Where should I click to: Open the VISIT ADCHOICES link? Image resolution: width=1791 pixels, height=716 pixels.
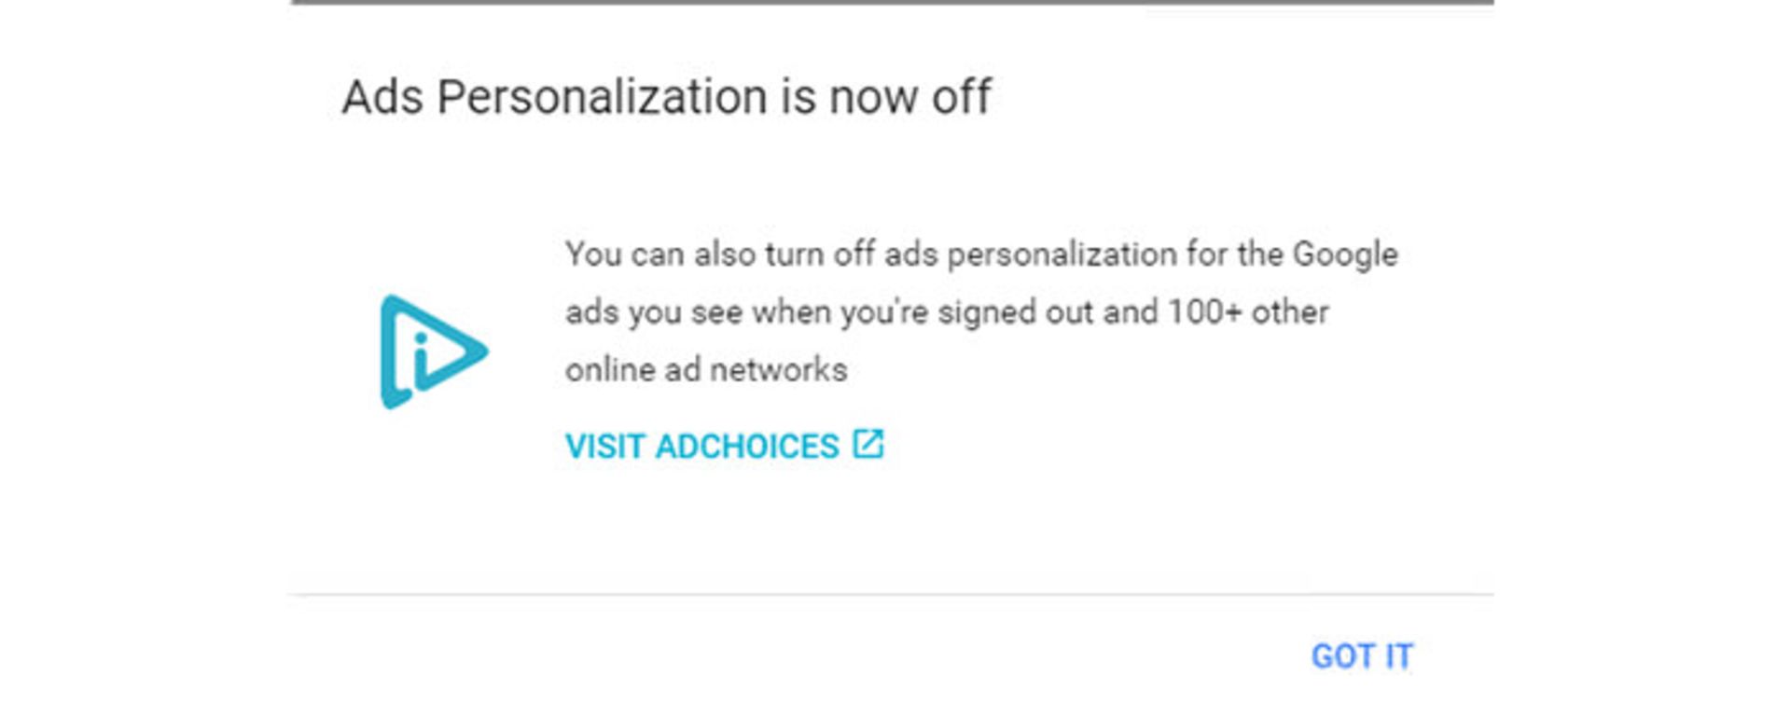pos(724,446)
